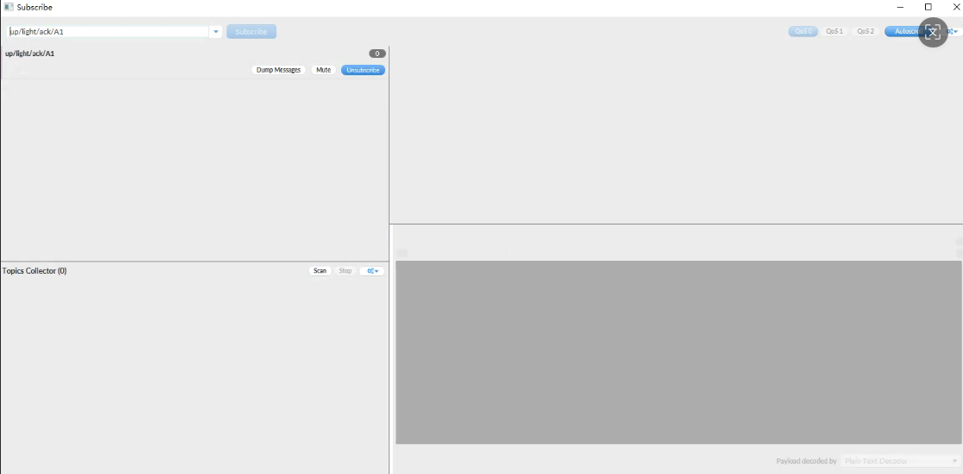Unsubscribe from up/light/ack/A1
The image size is (963, 474).
363,70
